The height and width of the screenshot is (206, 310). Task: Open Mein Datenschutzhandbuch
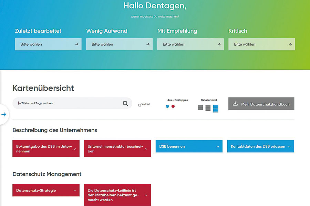click(x=261, y=104)
